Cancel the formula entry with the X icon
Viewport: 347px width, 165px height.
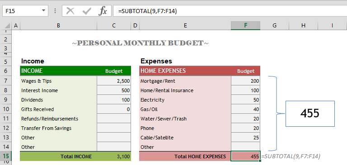70,11
